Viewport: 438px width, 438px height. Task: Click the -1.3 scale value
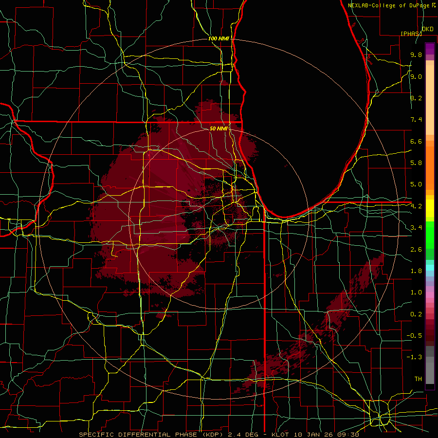[x=414, y=357]
